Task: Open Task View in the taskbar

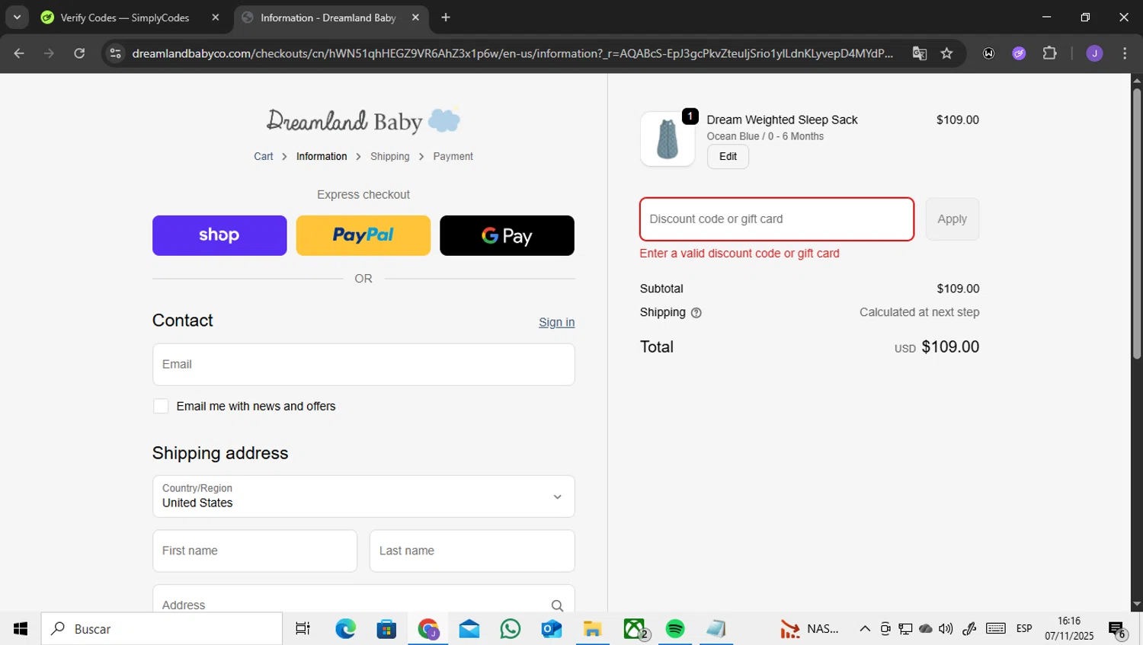Action: pyautogui.click(x=303, y=629)
